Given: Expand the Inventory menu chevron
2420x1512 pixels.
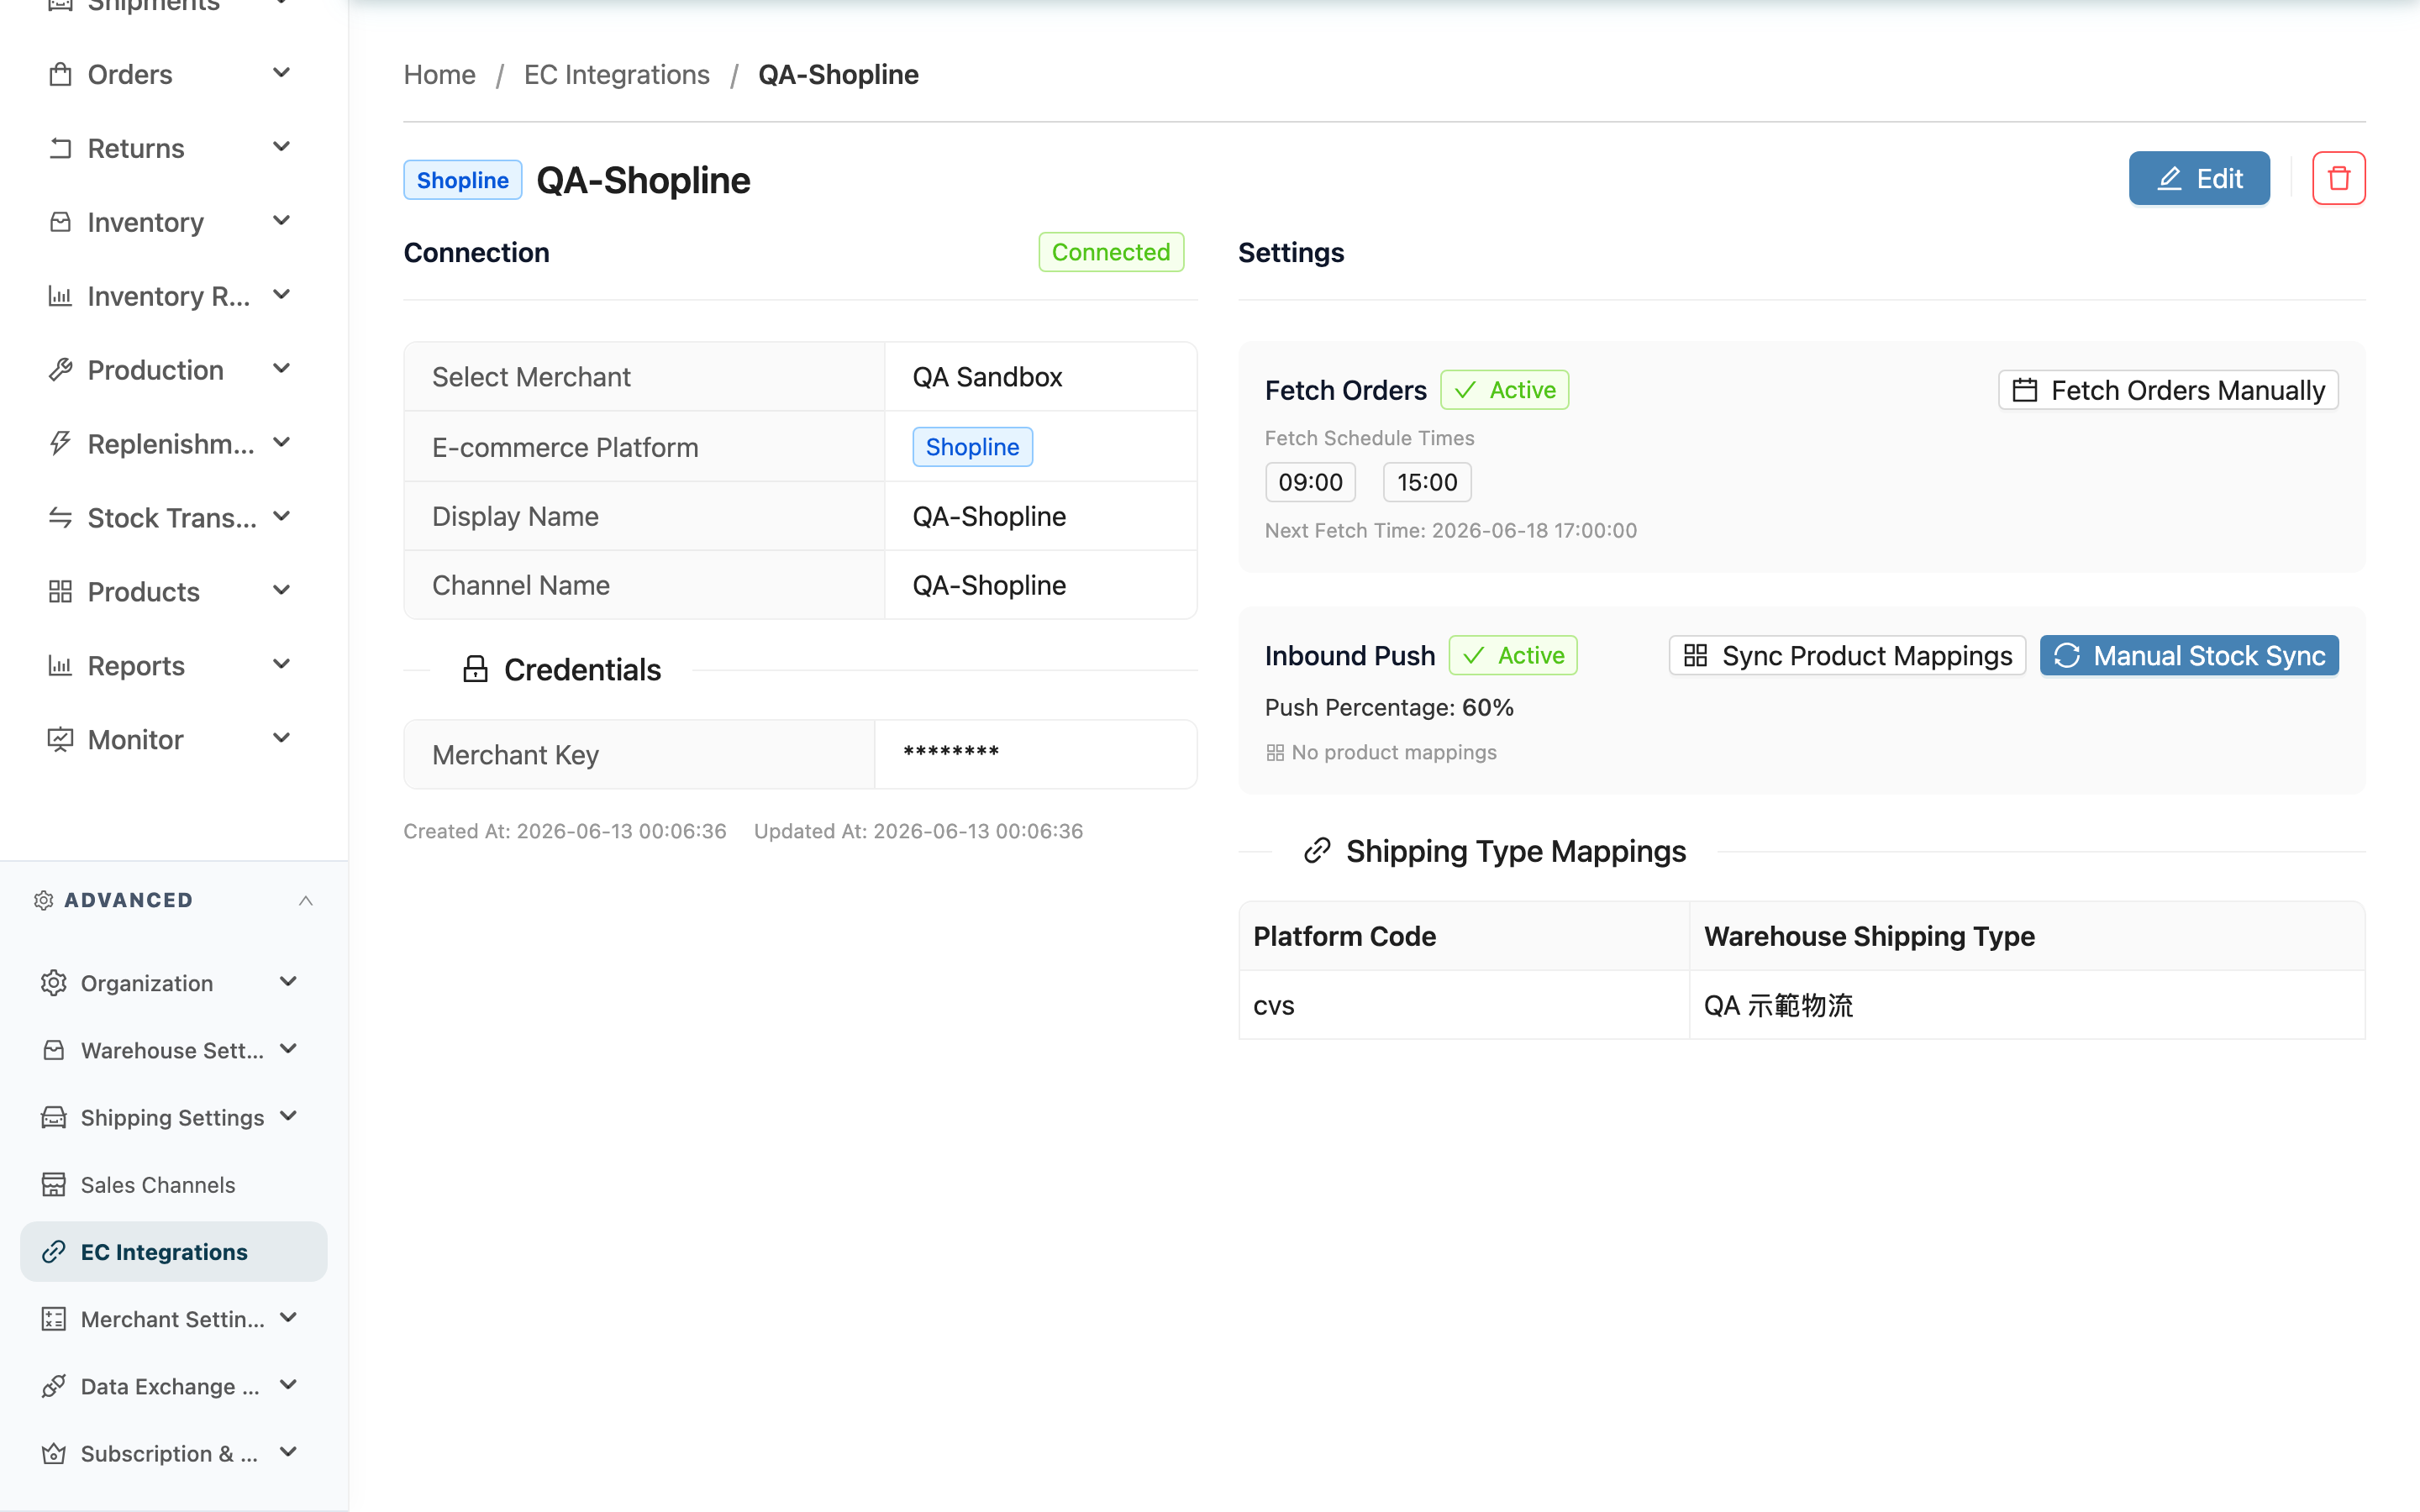Looking at the screenshot, I should (x=282, y=221).
